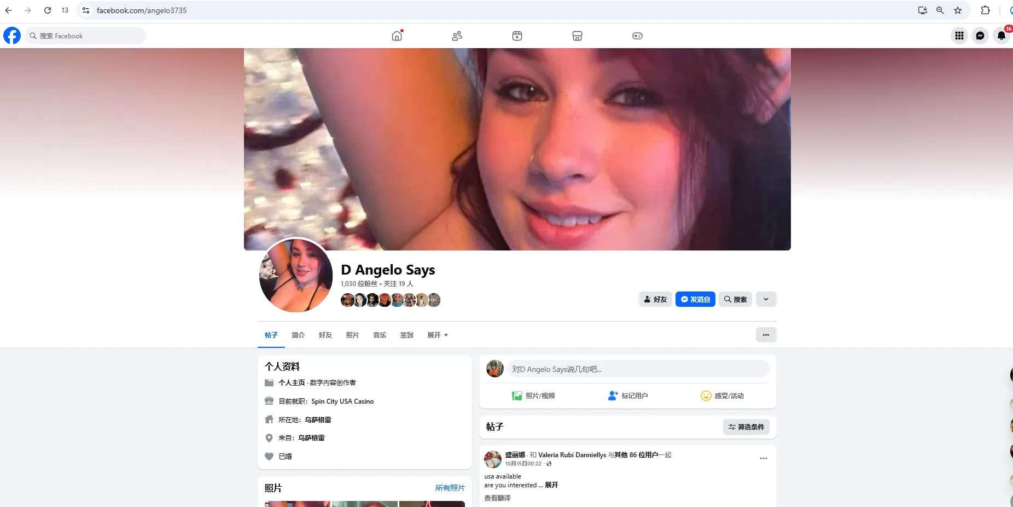Open 筛选条件 post filters
Image resolution: width=1013 pixels, height=507 pixels.
tap(746, 427)
